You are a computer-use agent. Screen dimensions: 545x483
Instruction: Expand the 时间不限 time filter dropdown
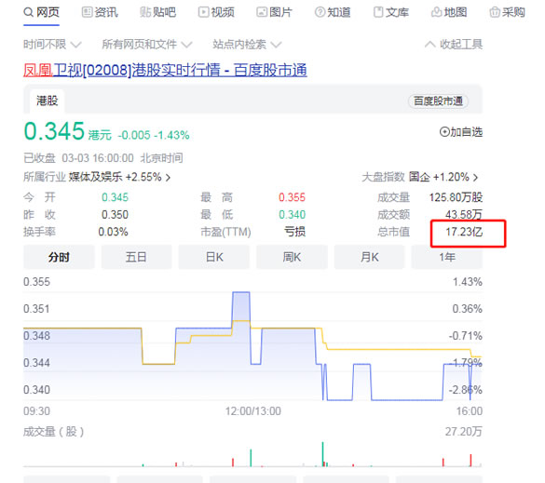click(52, 45)
